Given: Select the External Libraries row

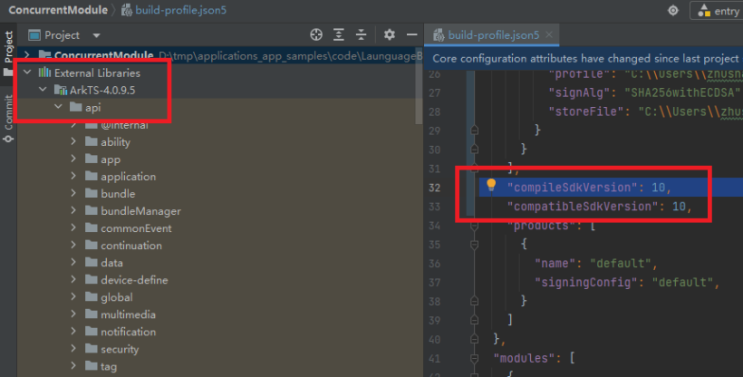Looking at the screenshot, I should (x=220, y=72).
